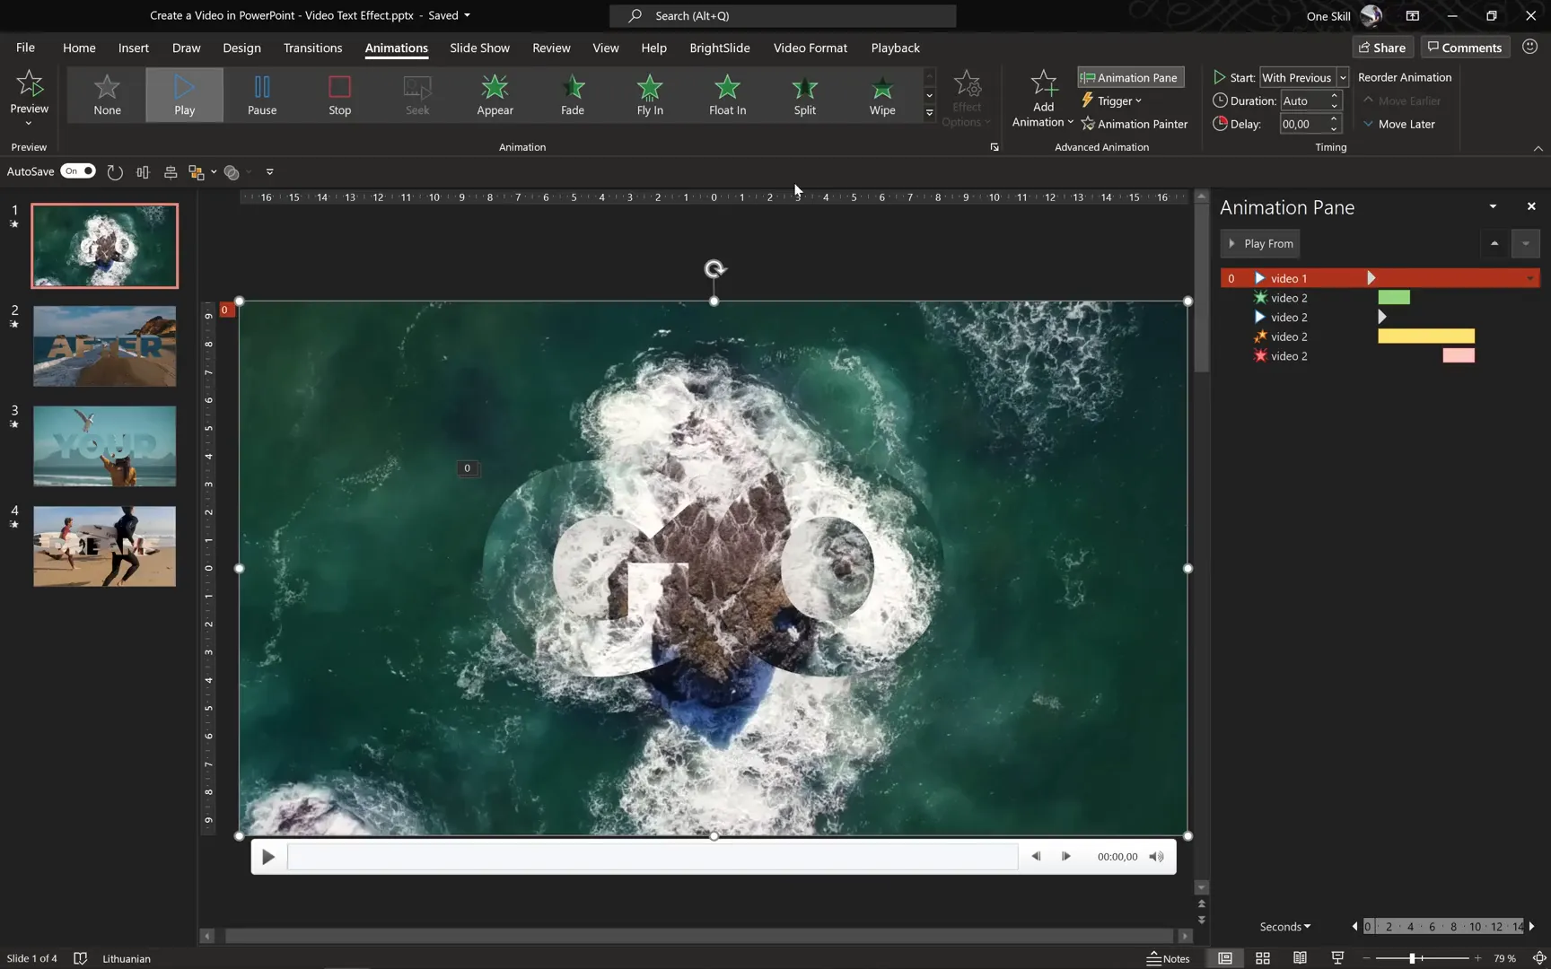Select the Pause media animation
Image resolution: width=1551 pixels, height=969 pixels.
(x=261, y=95)
